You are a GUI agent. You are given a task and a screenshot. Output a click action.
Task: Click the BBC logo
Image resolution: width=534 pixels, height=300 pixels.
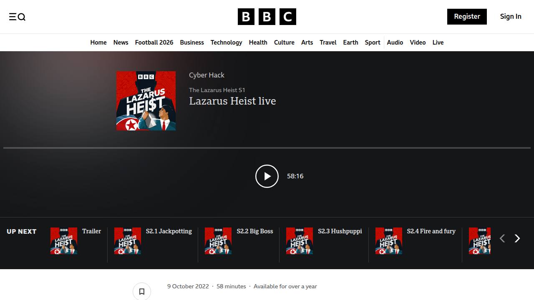pyautogui.click(x=267, y=17)
